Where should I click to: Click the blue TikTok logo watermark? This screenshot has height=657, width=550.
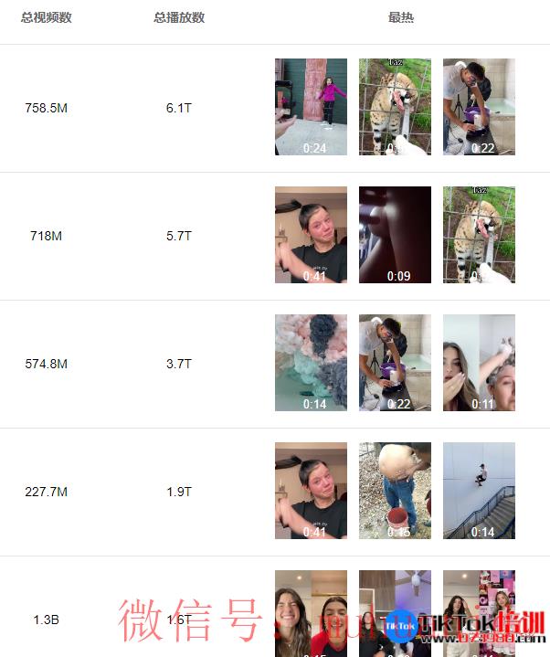point(401,627)
